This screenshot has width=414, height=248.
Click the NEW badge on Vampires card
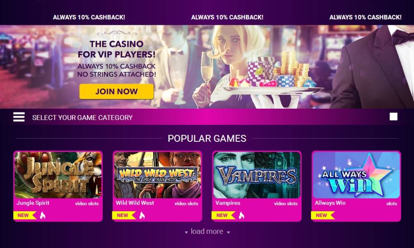point(224,215)
